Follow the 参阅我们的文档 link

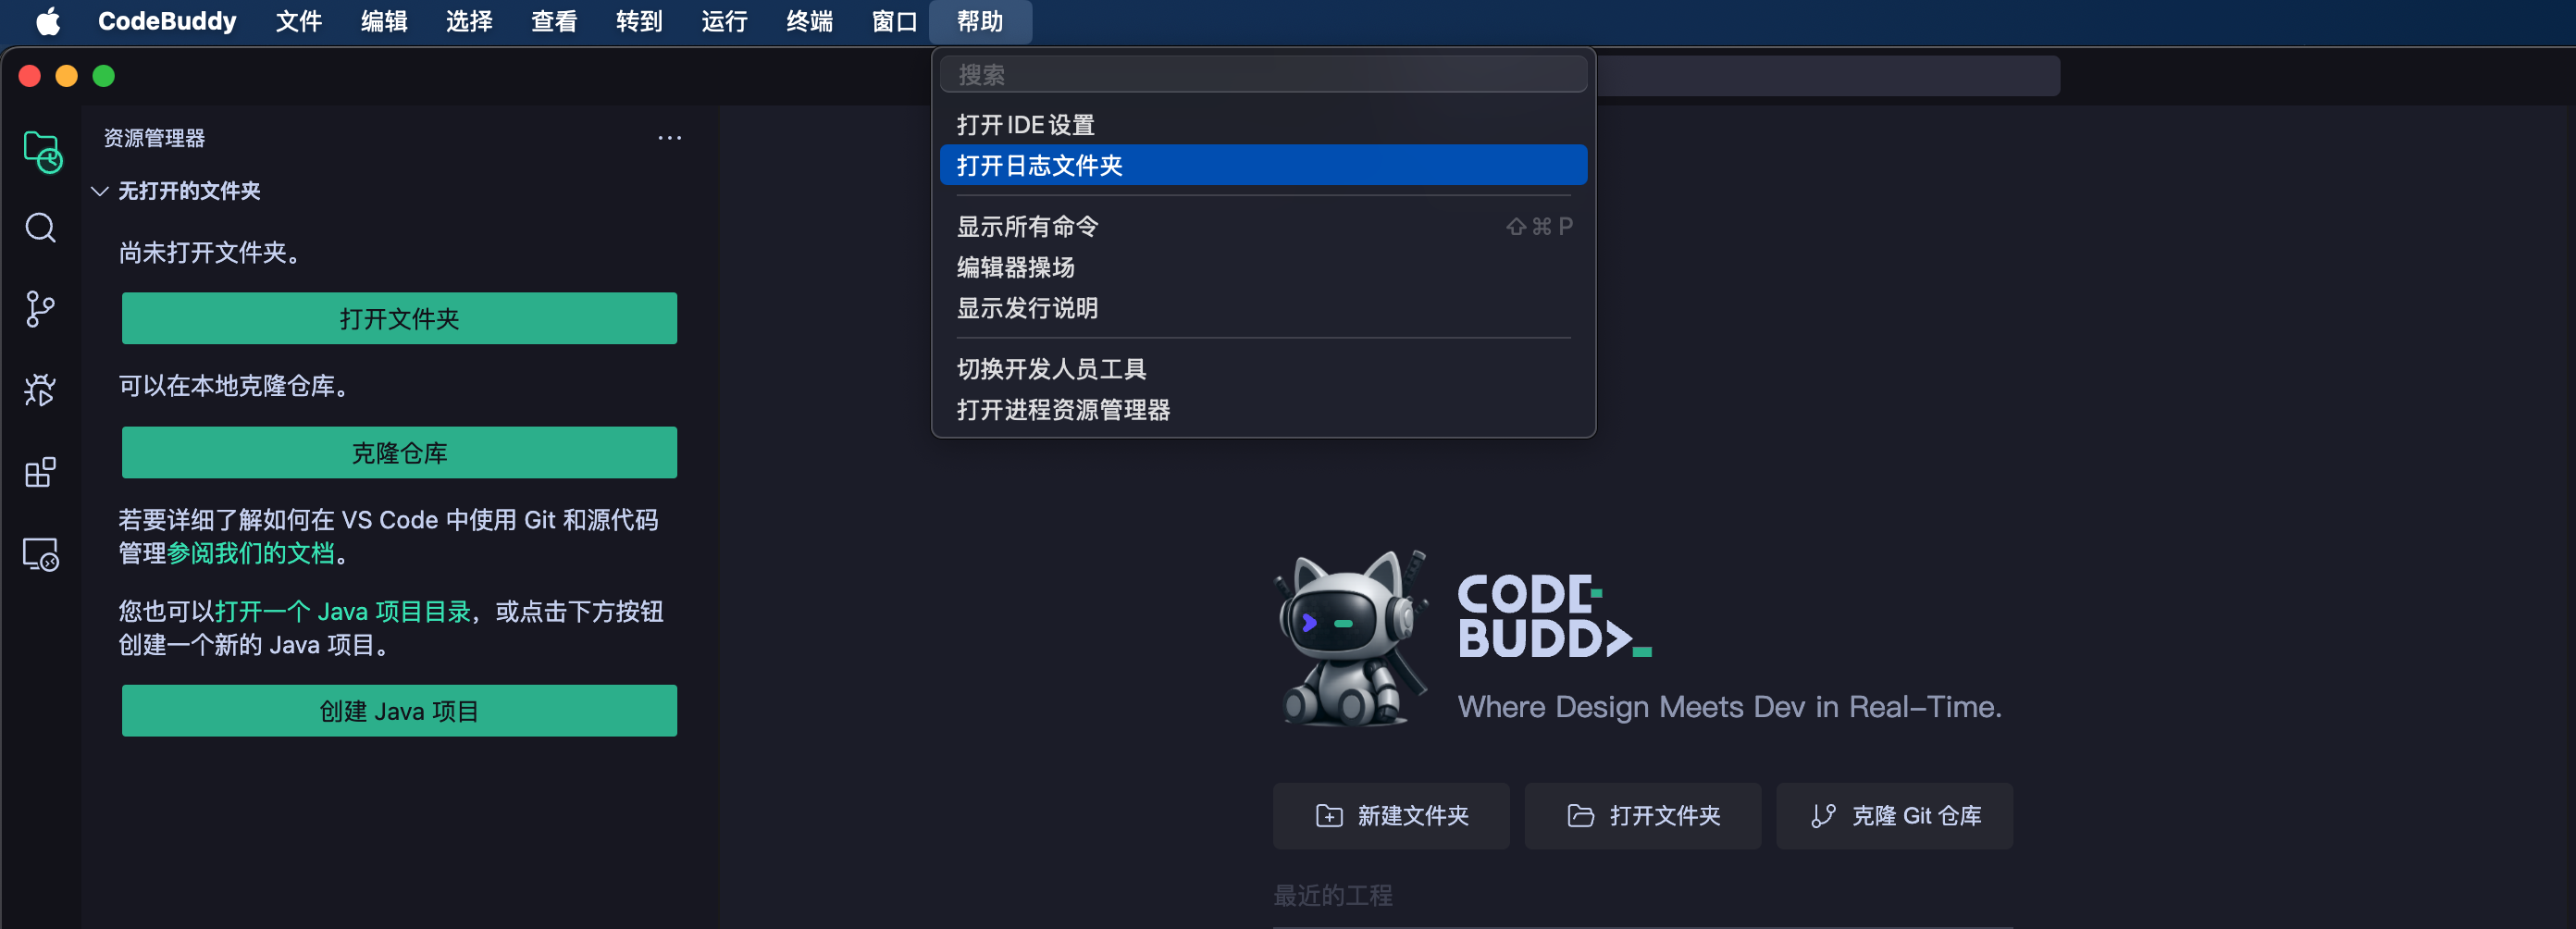tap(250, 553)
